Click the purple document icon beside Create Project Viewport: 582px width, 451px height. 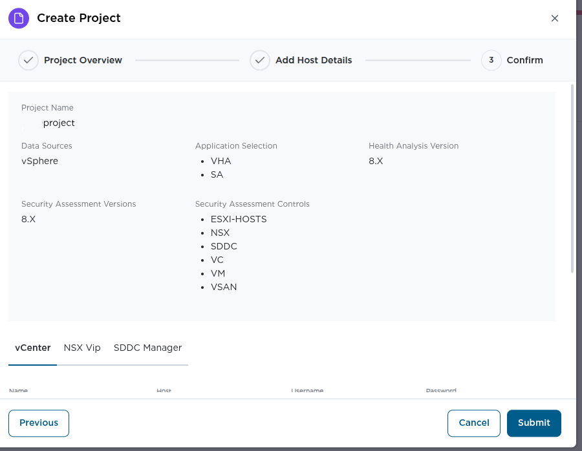click(x=19, y=18)
